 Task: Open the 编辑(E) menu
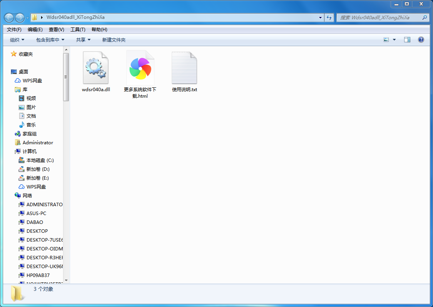[x=35, y=30]
